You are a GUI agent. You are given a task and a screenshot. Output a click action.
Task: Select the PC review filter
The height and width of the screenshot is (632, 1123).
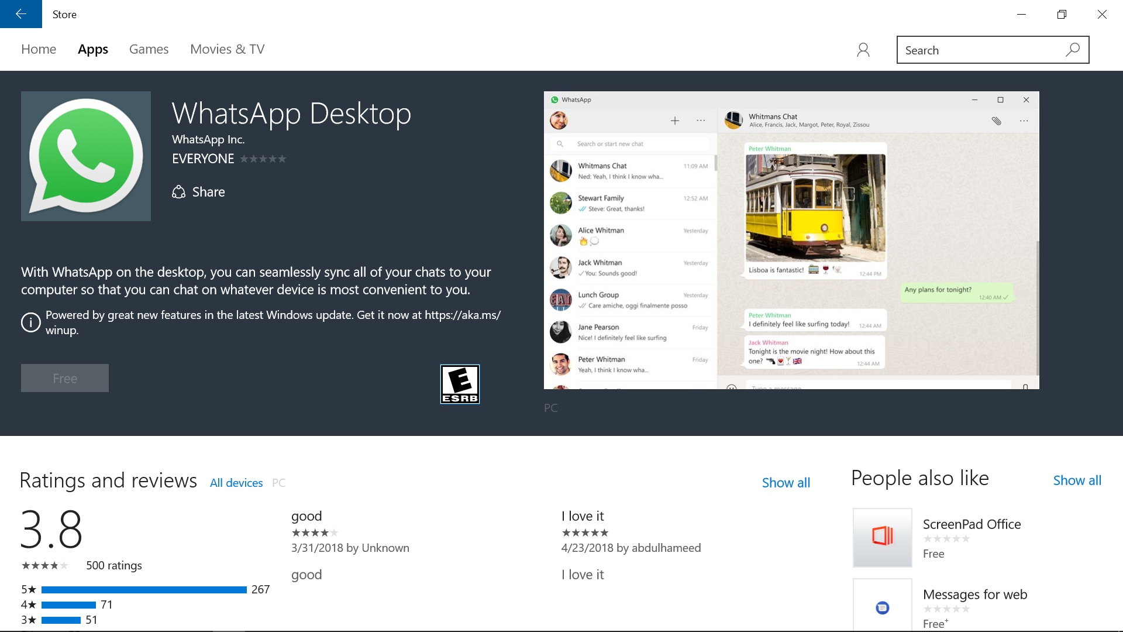click(279, 483)
